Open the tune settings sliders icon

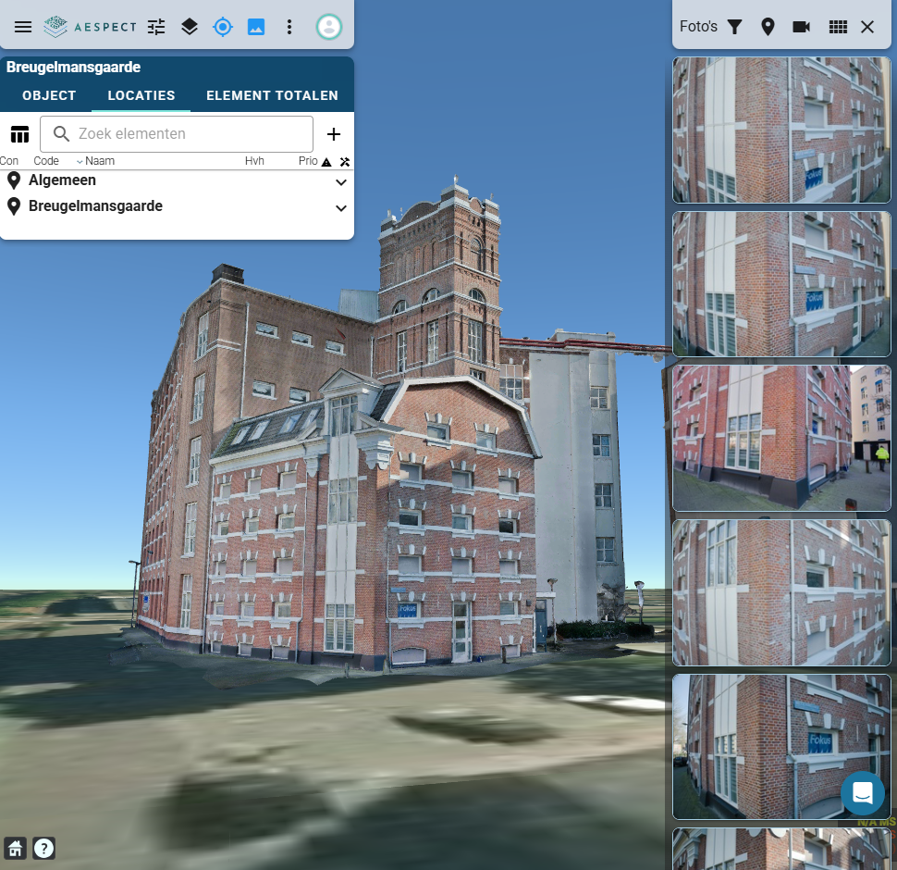pos(156,27)
